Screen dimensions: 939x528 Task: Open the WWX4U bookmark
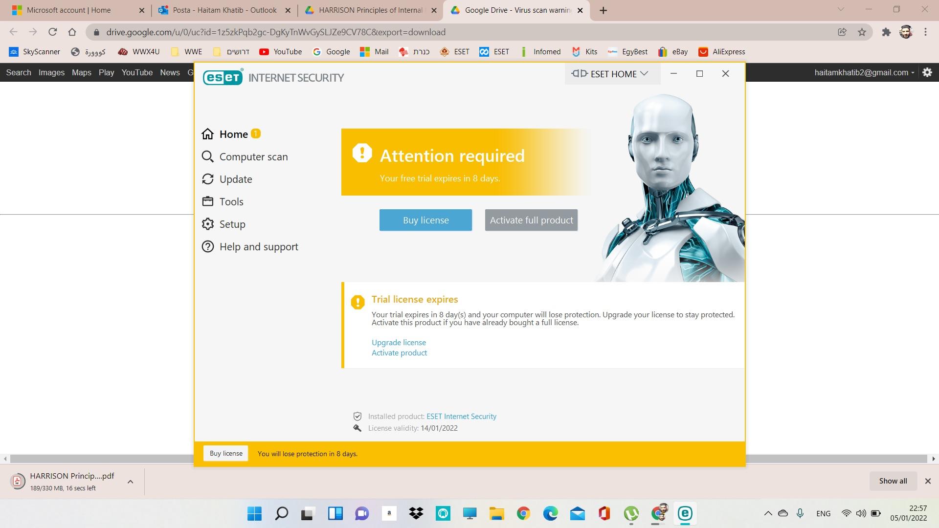click(139, 52)
